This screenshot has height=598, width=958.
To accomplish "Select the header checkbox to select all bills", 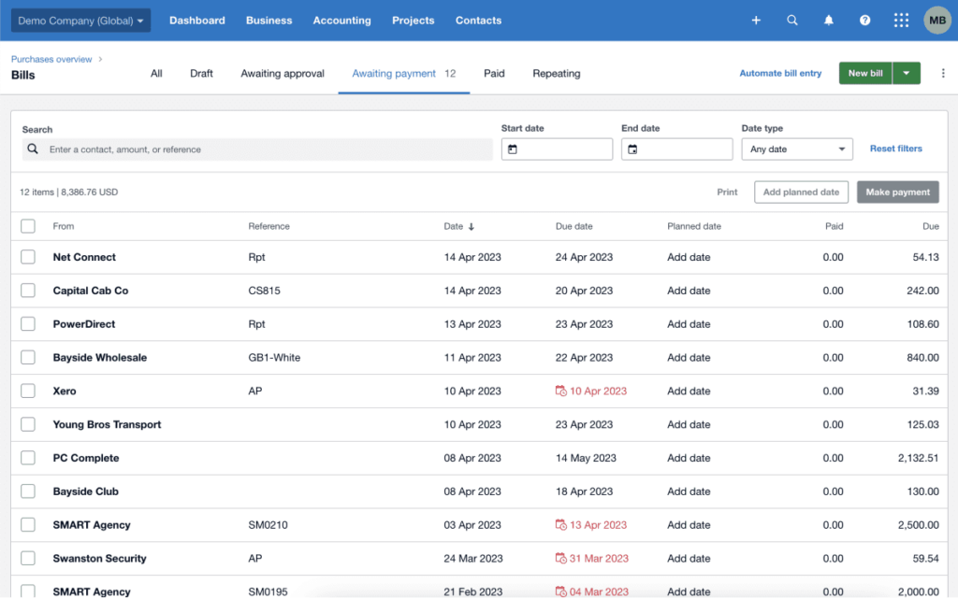I will pyautogui.click(x=27, y=225).
